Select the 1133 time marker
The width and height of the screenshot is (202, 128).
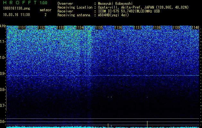pos(60,28)
